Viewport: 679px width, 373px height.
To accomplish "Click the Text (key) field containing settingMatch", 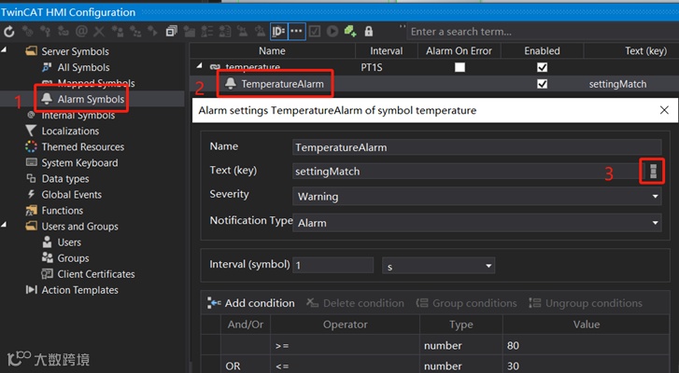I will pyautogui.click(x=468, y=172).
